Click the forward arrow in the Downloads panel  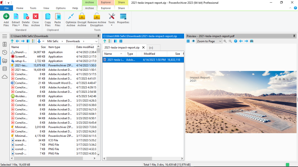[x=23, y=41]
